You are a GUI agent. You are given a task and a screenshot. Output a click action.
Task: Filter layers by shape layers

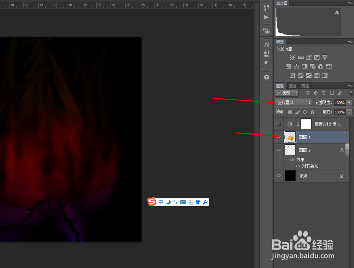click(x=332, y=93)
